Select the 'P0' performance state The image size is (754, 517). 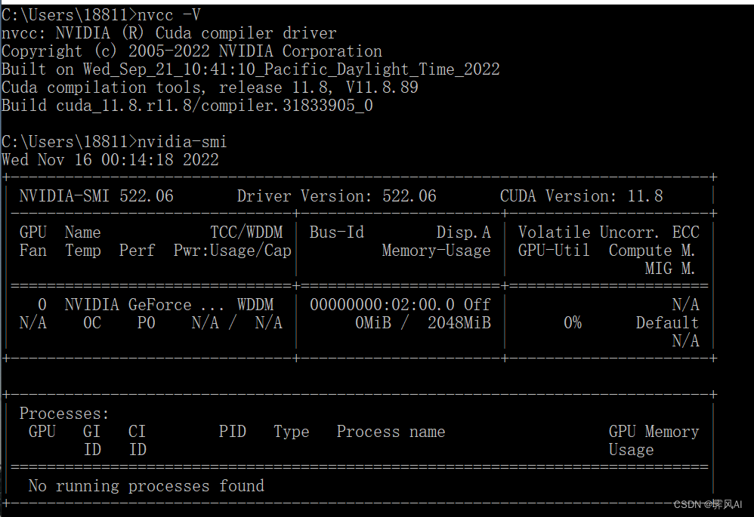tap(146, 323)
